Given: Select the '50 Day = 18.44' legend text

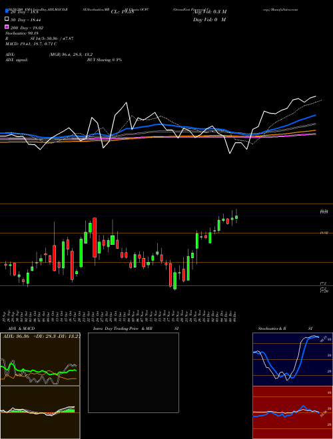Looking at the screenshot, I should click(25, 20).
